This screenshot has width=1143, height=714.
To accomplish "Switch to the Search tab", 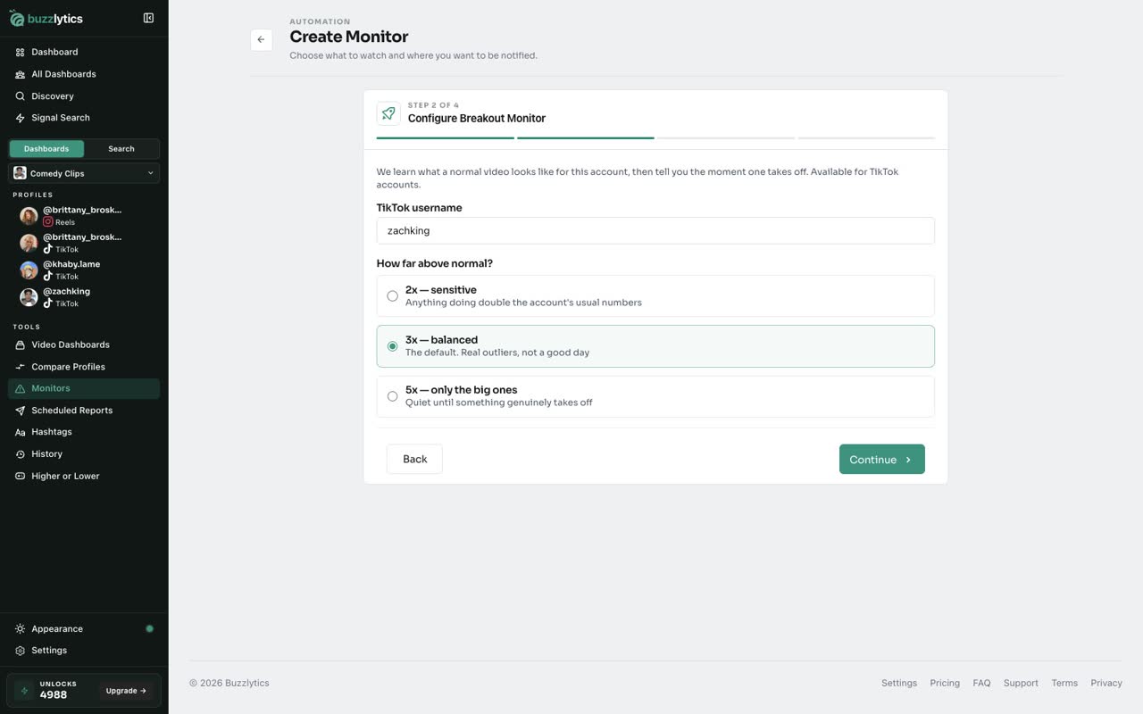I will (x=121, y=149).
